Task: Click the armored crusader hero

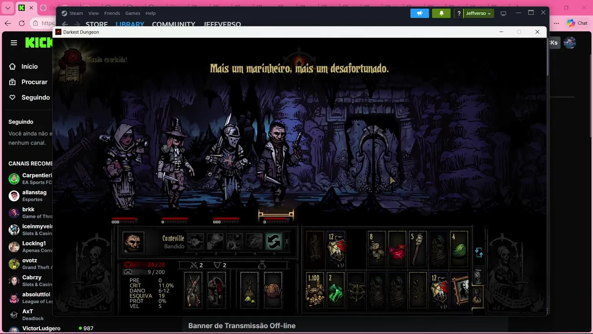Action: [x=227, y=162]
